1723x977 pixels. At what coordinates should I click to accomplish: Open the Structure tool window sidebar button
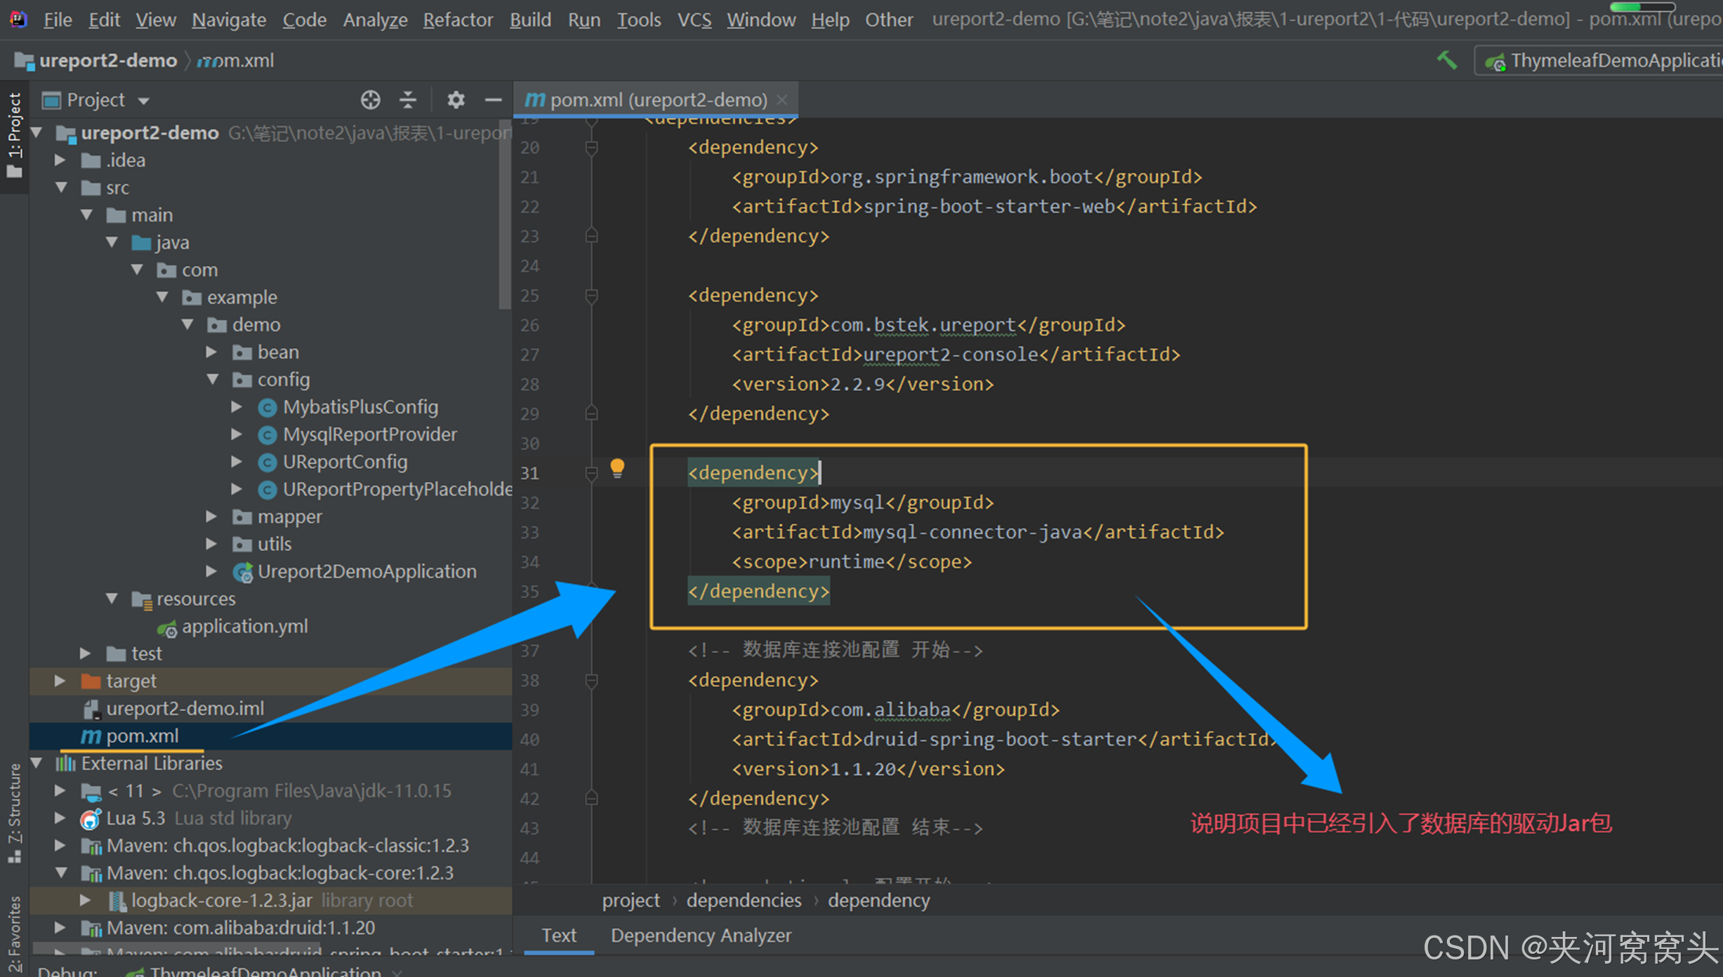coord(14,813)
